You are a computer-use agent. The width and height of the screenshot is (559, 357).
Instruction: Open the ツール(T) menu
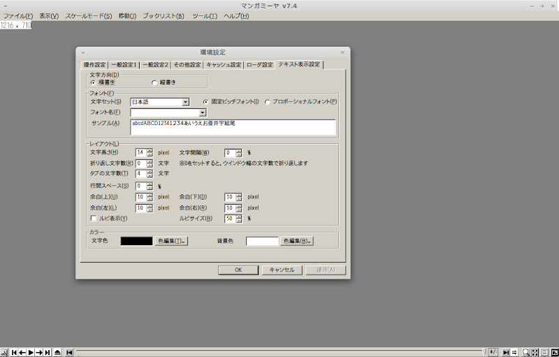[205, 16]
